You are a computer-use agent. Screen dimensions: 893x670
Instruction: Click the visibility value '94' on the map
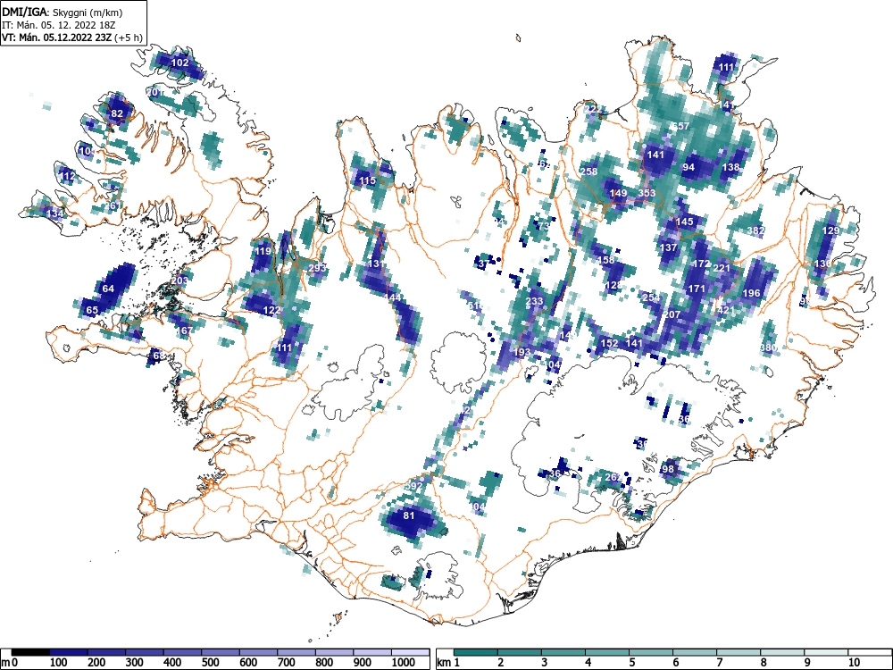(689, 168)
